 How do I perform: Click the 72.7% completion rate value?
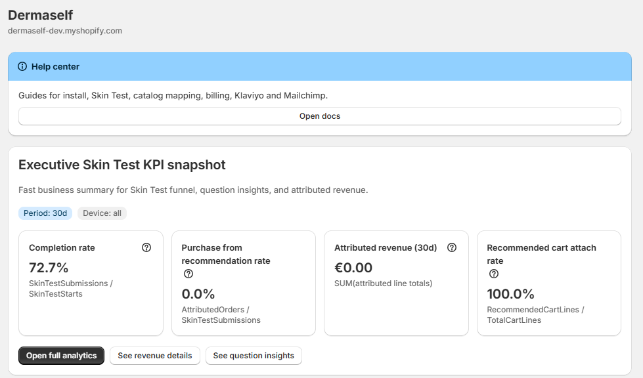pos(49,268)
